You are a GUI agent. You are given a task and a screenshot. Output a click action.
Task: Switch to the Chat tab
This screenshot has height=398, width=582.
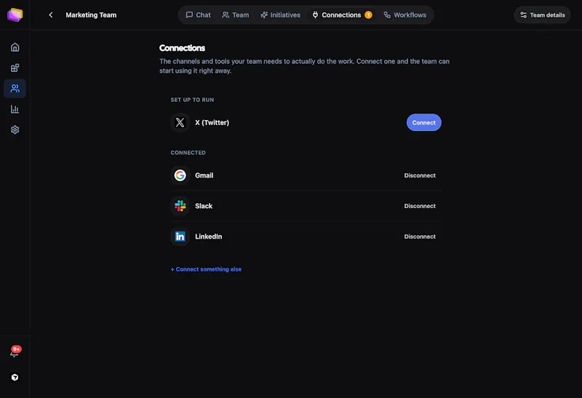(x=198, y=15)
